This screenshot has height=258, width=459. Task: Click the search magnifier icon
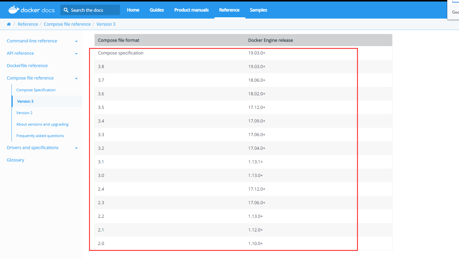coord(66,10)
